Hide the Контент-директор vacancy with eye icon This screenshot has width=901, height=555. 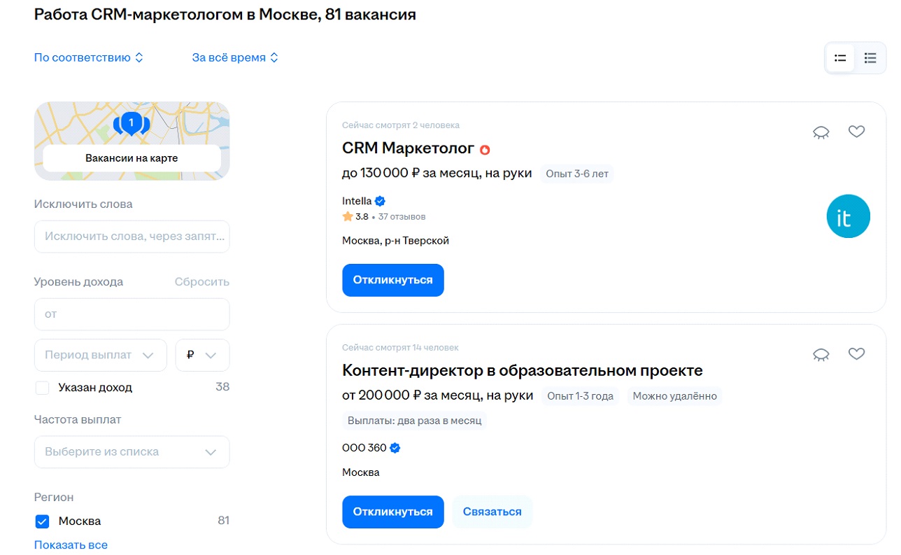click(821, 355)
